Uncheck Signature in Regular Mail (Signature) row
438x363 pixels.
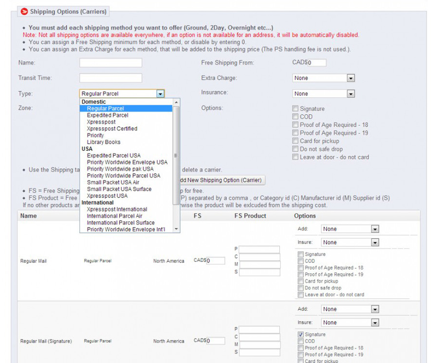pyautogui.click(x=301, y=335)
